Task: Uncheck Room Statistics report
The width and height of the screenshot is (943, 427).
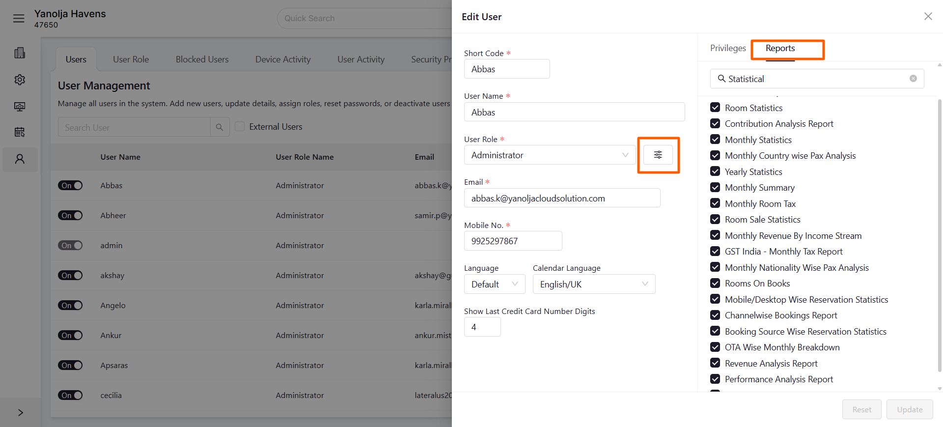Action: tap(715, 108)
